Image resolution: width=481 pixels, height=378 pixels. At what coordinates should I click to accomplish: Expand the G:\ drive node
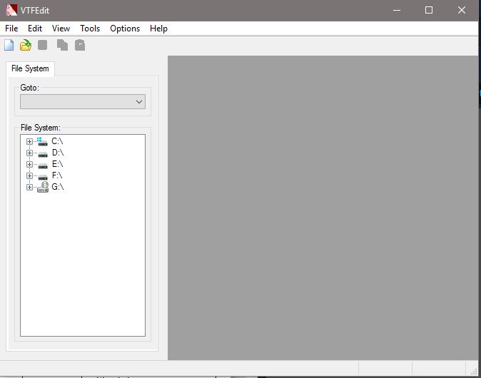point(29,187)
